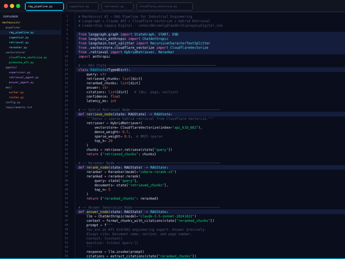Click the rerank_node function name
345x259 pixels.
[98, 167]
